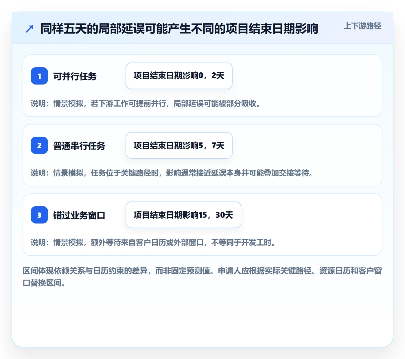Click the 项目结束日期影响15，30天 pill
Image resolution: width=405 pixels, height=359 pixels.
(x=183, y=215)
